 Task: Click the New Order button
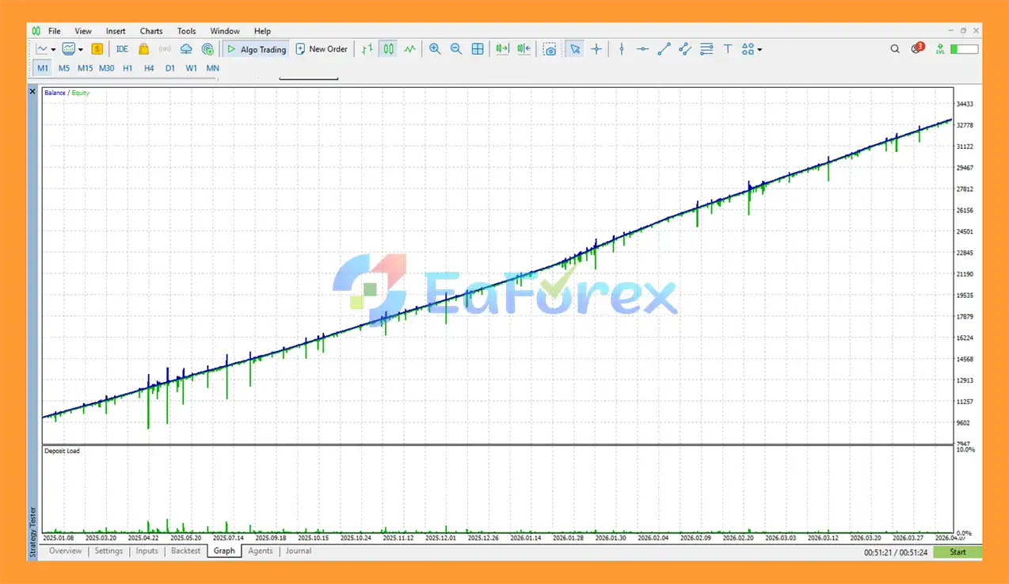click(322, 49)
